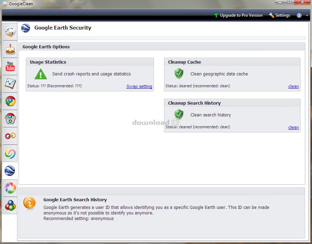Click Cleanup Cache status text
This screenshot has height=244, width=312.
197,86
